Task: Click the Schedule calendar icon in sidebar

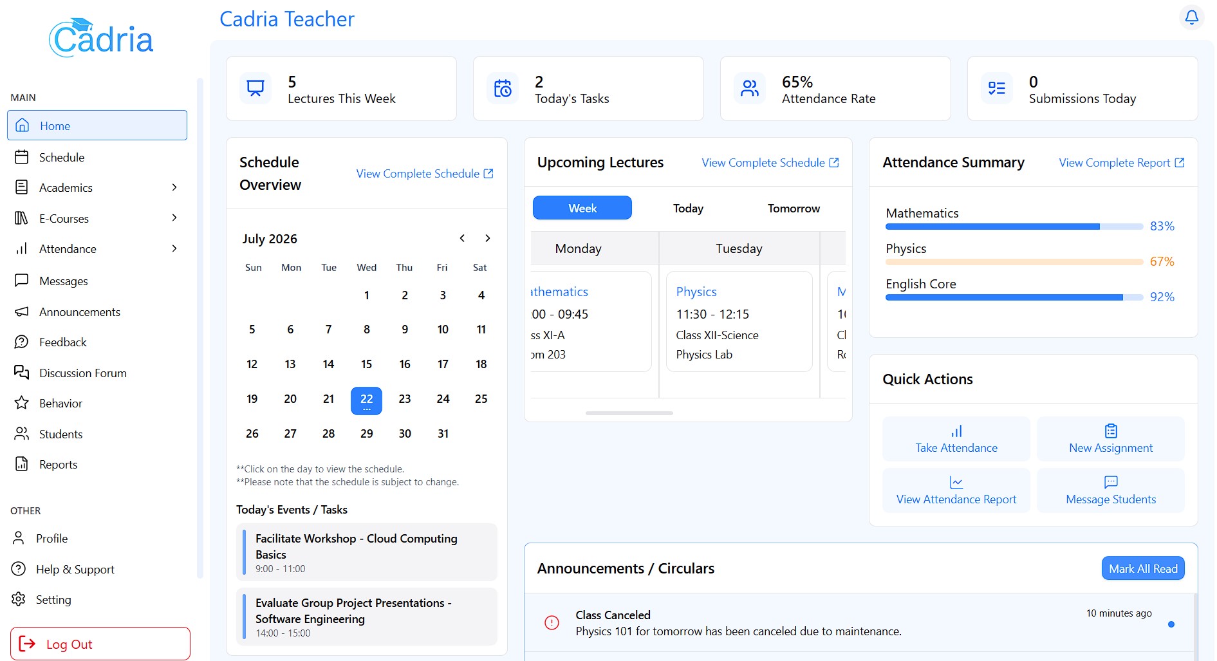Action: pyautogui.click(x=22, y=157)
